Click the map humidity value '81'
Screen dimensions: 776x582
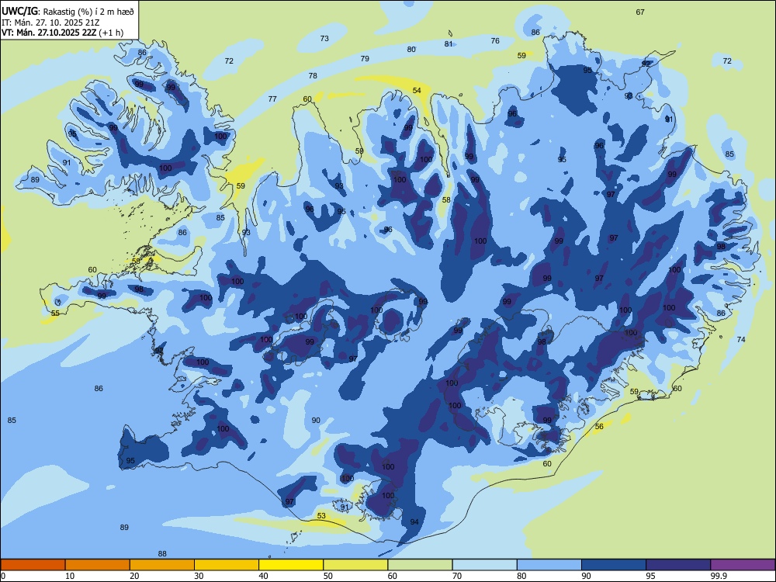click(449, 43)
